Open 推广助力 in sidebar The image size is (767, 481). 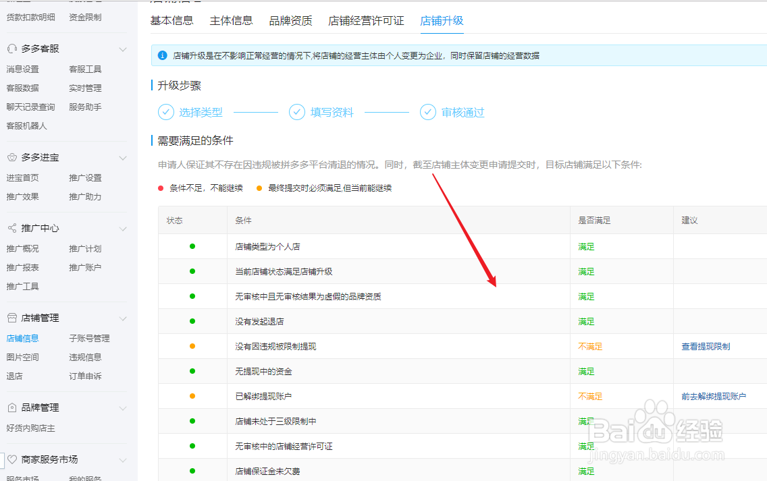click(x=85, y=197)
